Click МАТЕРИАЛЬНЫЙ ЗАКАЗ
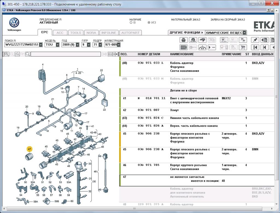 (x=186, y=20)
